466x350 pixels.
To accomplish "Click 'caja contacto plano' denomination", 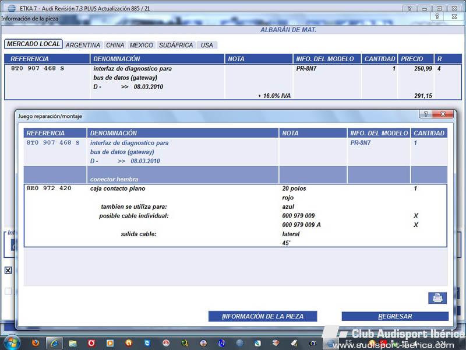I will 118,188.
